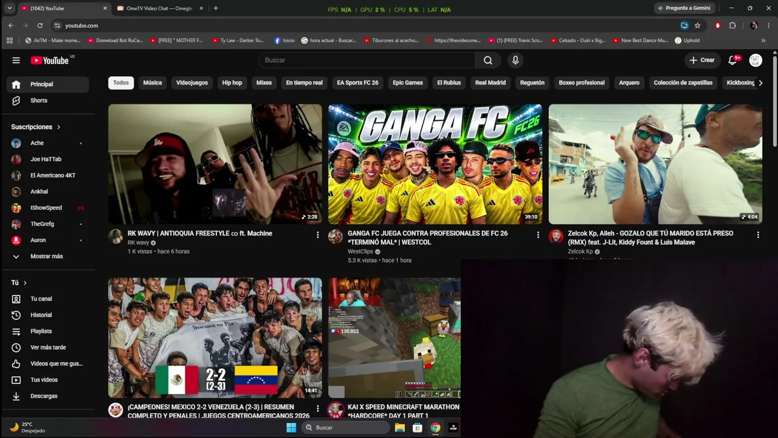Image resolution: width=778 pixels, height=438 pixels.
Task: Open Principal in the sidebar
Action: [x=47, y=85]
